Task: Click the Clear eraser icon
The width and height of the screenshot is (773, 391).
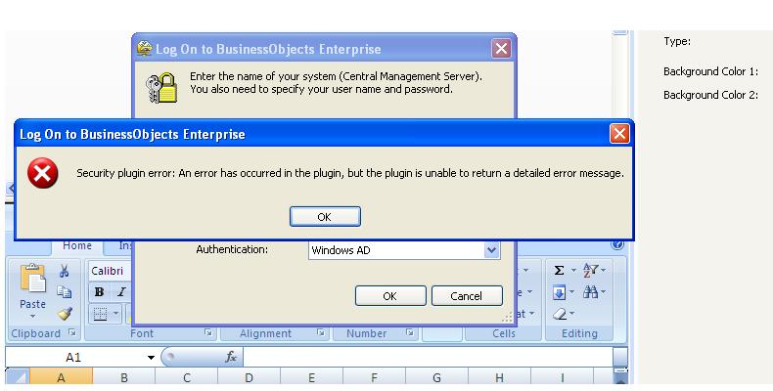Action: coord(560,314)
